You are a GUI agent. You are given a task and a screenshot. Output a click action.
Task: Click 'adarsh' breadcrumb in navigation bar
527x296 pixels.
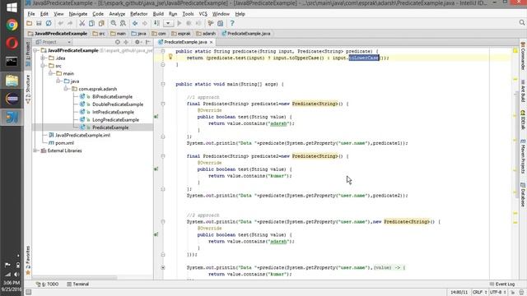[x=206, y=34]
